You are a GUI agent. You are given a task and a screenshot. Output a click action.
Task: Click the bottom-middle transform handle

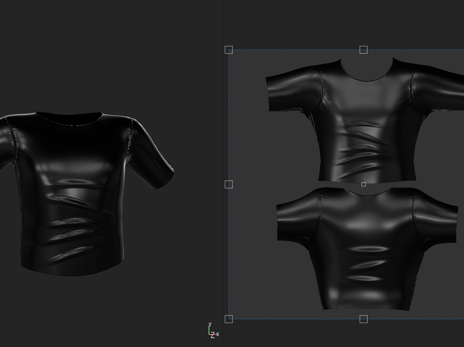coord(363,319)
